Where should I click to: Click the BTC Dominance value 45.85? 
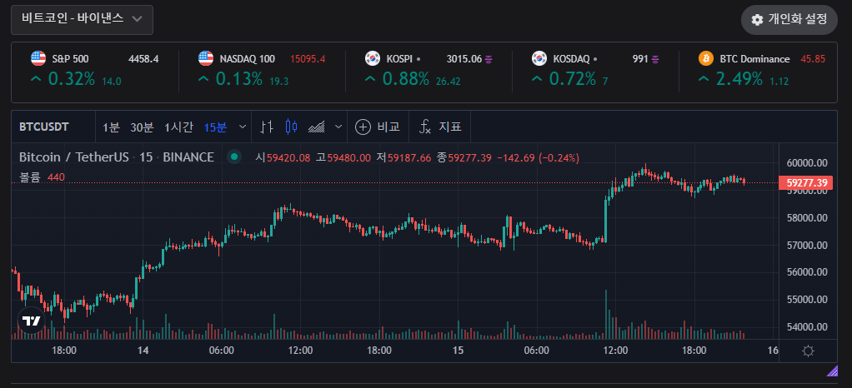click(813, 59)
